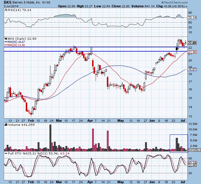Click the Volume 641,059 panel label
This screenshot has height=184, width=201.
[x=21, y=125]
